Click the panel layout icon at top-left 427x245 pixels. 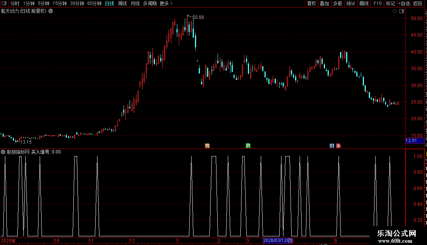click(x=4, y=3)
